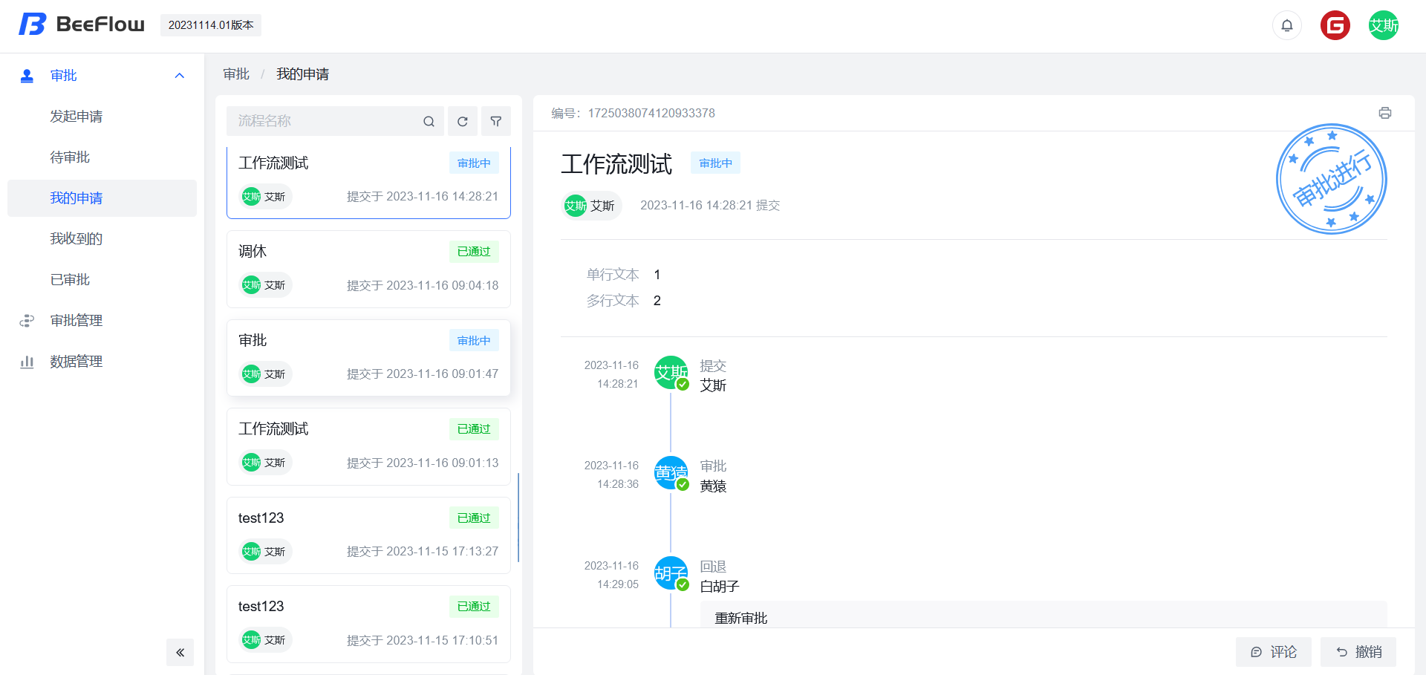Open the filter funnel button
This screenshot has height=675, width=1426.
click(x=496, y=121)
